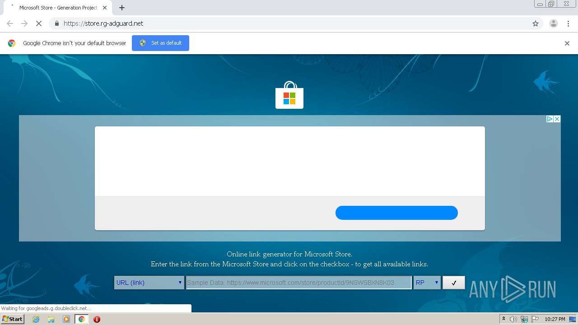Click the volume speaker tray icon
578x325 pixels.
click(x=513, y=319)
